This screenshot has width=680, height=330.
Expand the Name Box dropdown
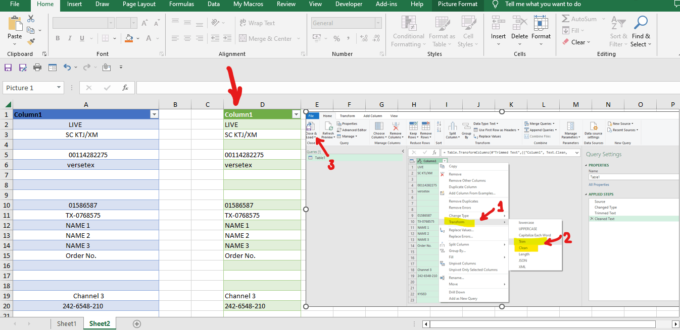(x=59, y=88)
